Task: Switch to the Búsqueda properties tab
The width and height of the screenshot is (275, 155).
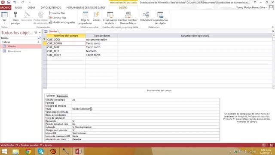Action: coord(62,96)
